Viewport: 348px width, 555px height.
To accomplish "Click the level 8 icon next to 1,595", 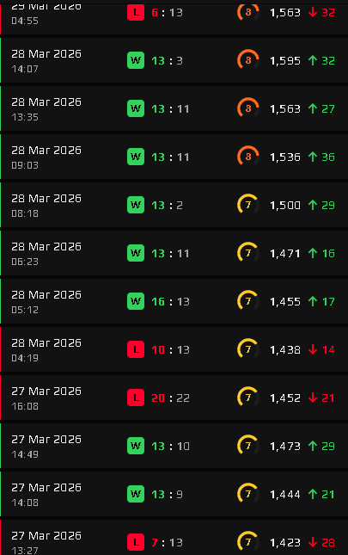I will 248,60.
